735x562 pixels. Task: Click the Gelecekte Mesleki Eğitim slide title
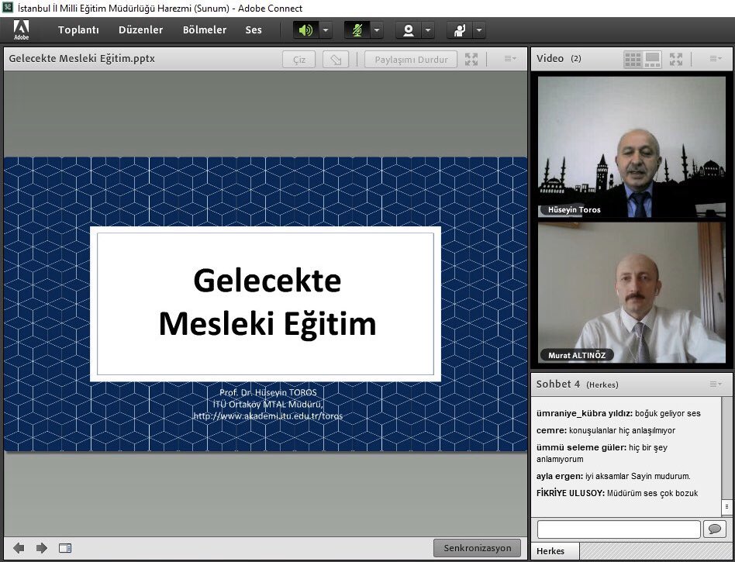click(267, 302)
